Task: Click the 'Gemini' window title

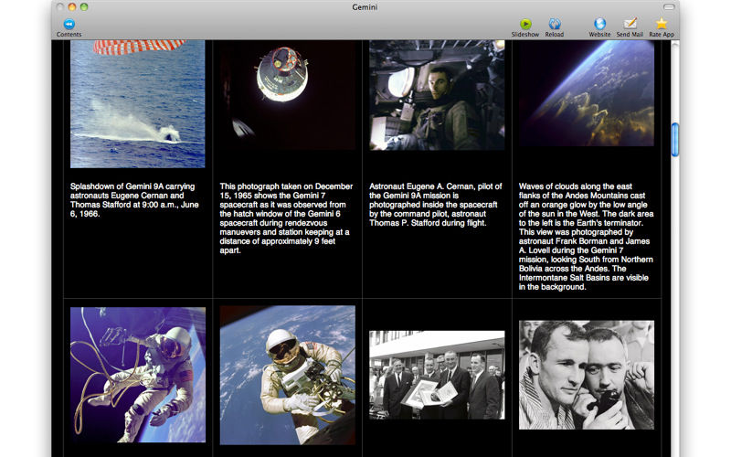Action: (365, 7)
